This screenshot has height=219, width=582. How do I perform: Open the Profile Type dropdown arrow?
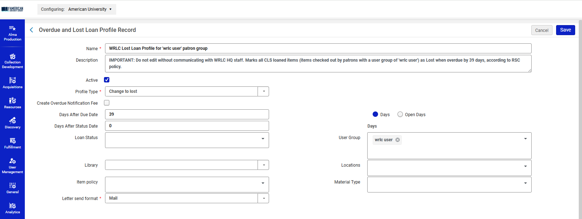coord(263,91)
